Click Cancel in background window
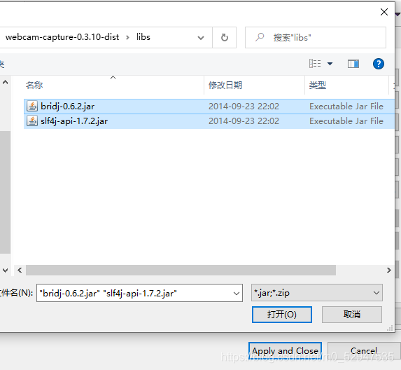The height and width of the screenshot is (370, 401). tap(364, 351)
